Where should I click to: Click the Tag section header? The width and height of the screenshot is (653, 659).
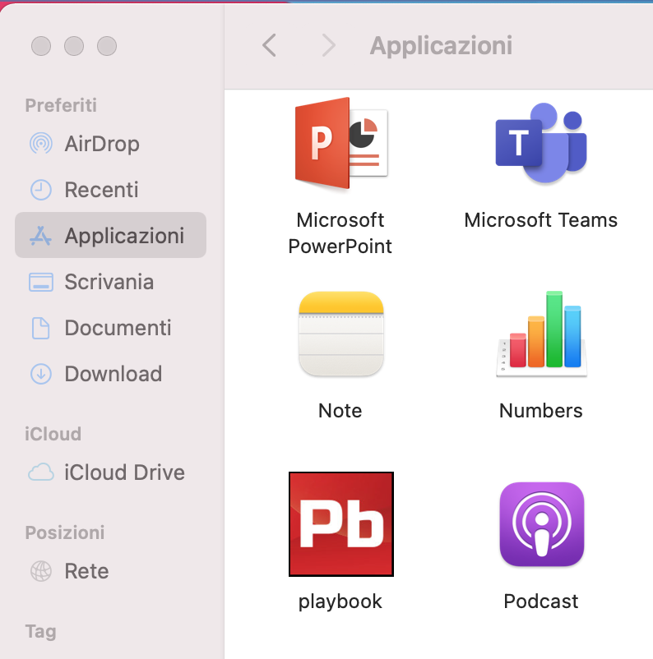(40, 632)
